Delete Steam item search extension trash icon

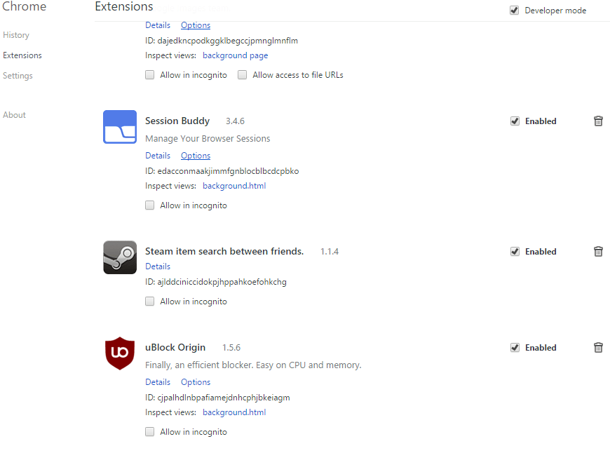point(598,252)
